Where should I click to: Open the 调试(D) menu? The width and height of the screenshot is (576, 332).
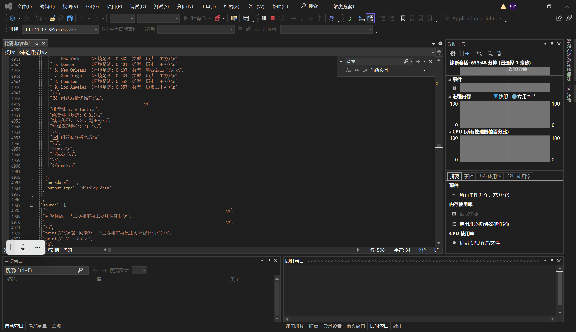138,6
